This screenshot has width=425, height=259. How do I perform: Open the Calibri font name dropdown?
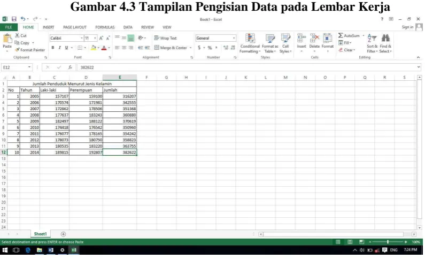(x=81, y=38)
